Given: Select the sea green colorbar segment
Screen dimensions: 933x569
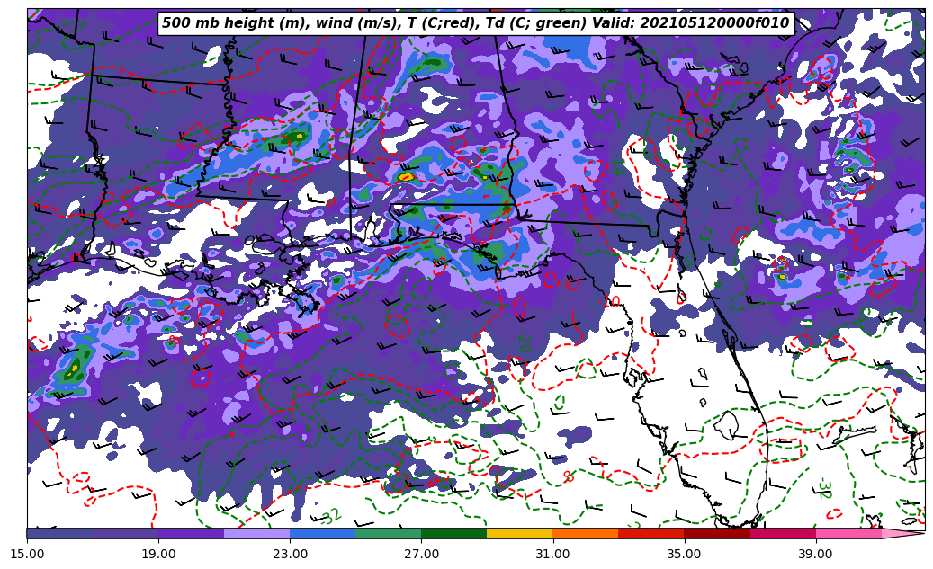Looking at the screenshot, I should point(388,533).
